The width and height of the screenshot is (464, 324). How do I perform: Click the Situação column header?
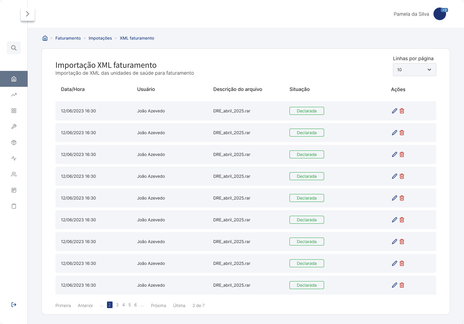click(300, 89)
